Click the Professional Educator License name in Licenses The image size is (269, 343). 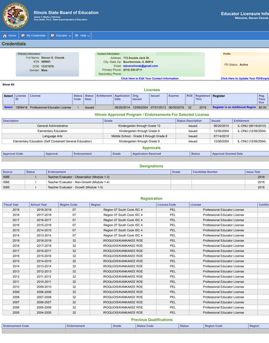point(50,107)
